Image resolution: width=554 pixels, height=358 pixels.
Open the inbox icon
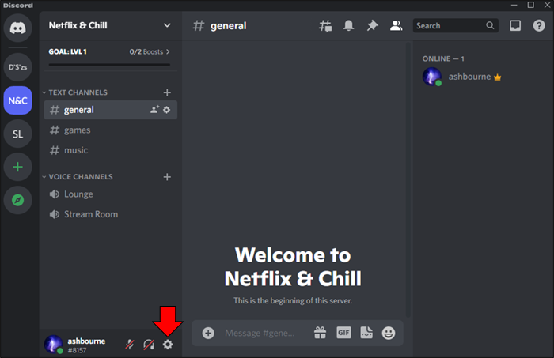(515, 25)
